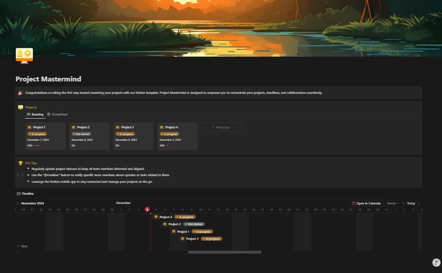Switch to the Completed tab
This screenshot has width=442, height=273.
coord(57,115)
